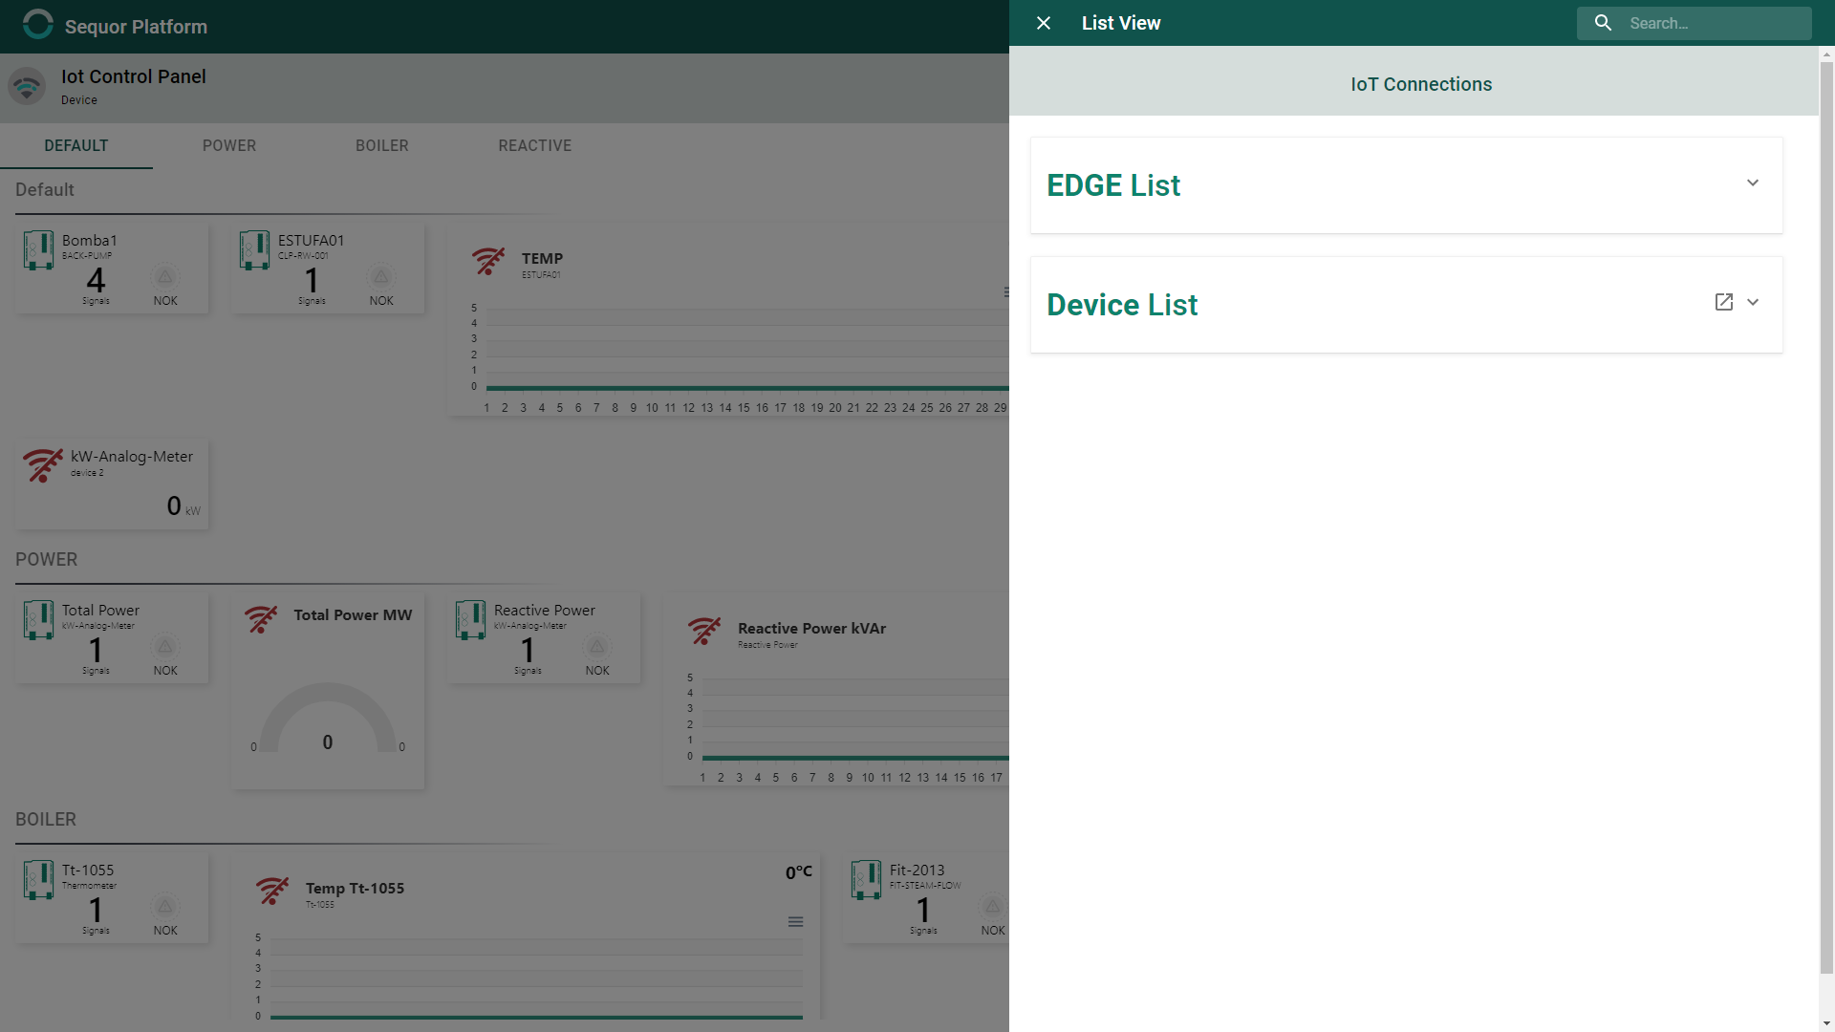Click the scrollbar down arrow
The image size is (1835, 1032).
pos(1826,1023)
